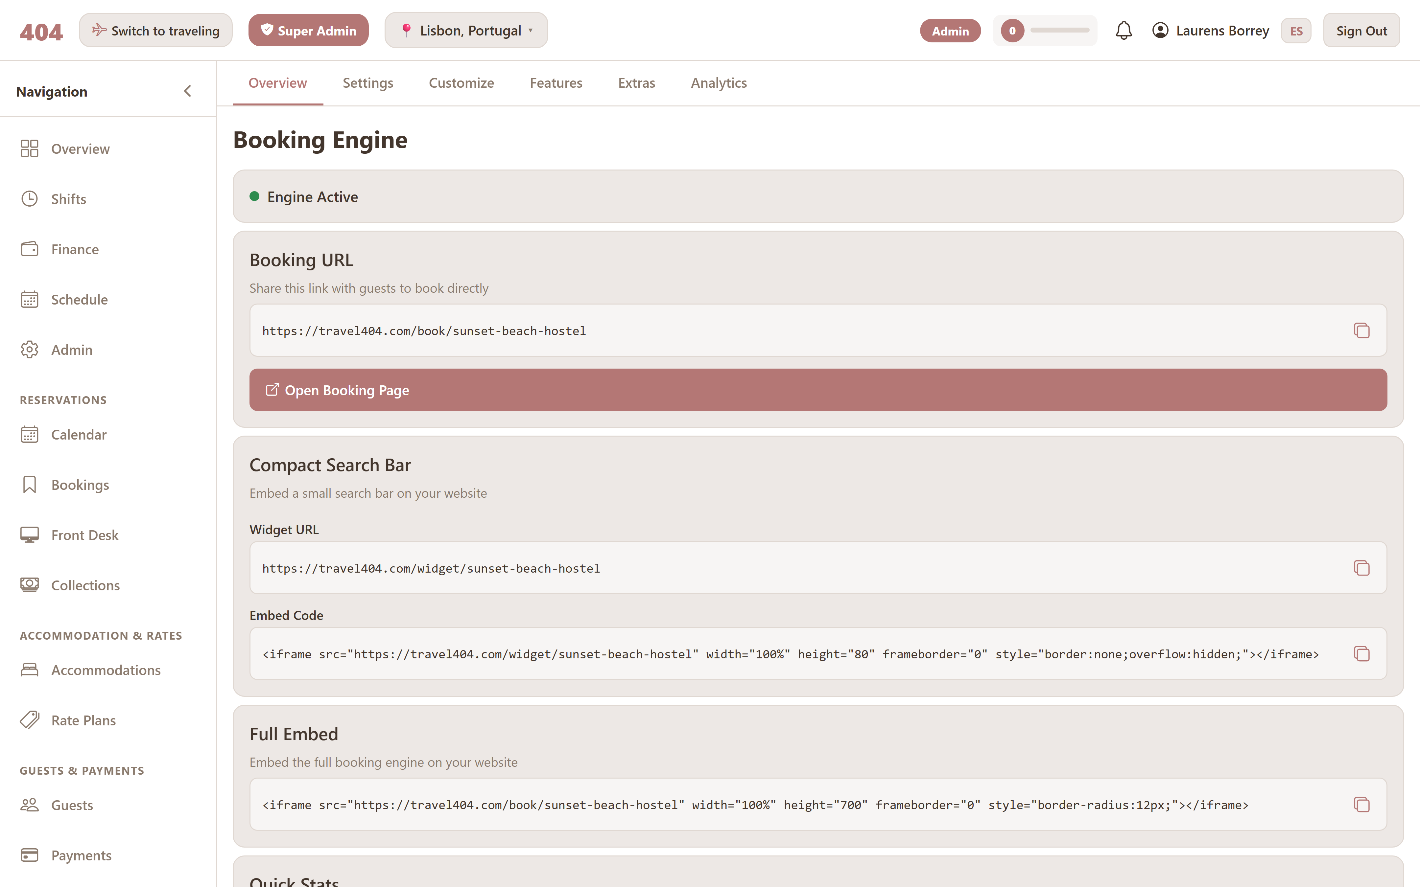1420x887 pixels.
Task: Go to Front Desk page
Action: (x=108, y=535)
